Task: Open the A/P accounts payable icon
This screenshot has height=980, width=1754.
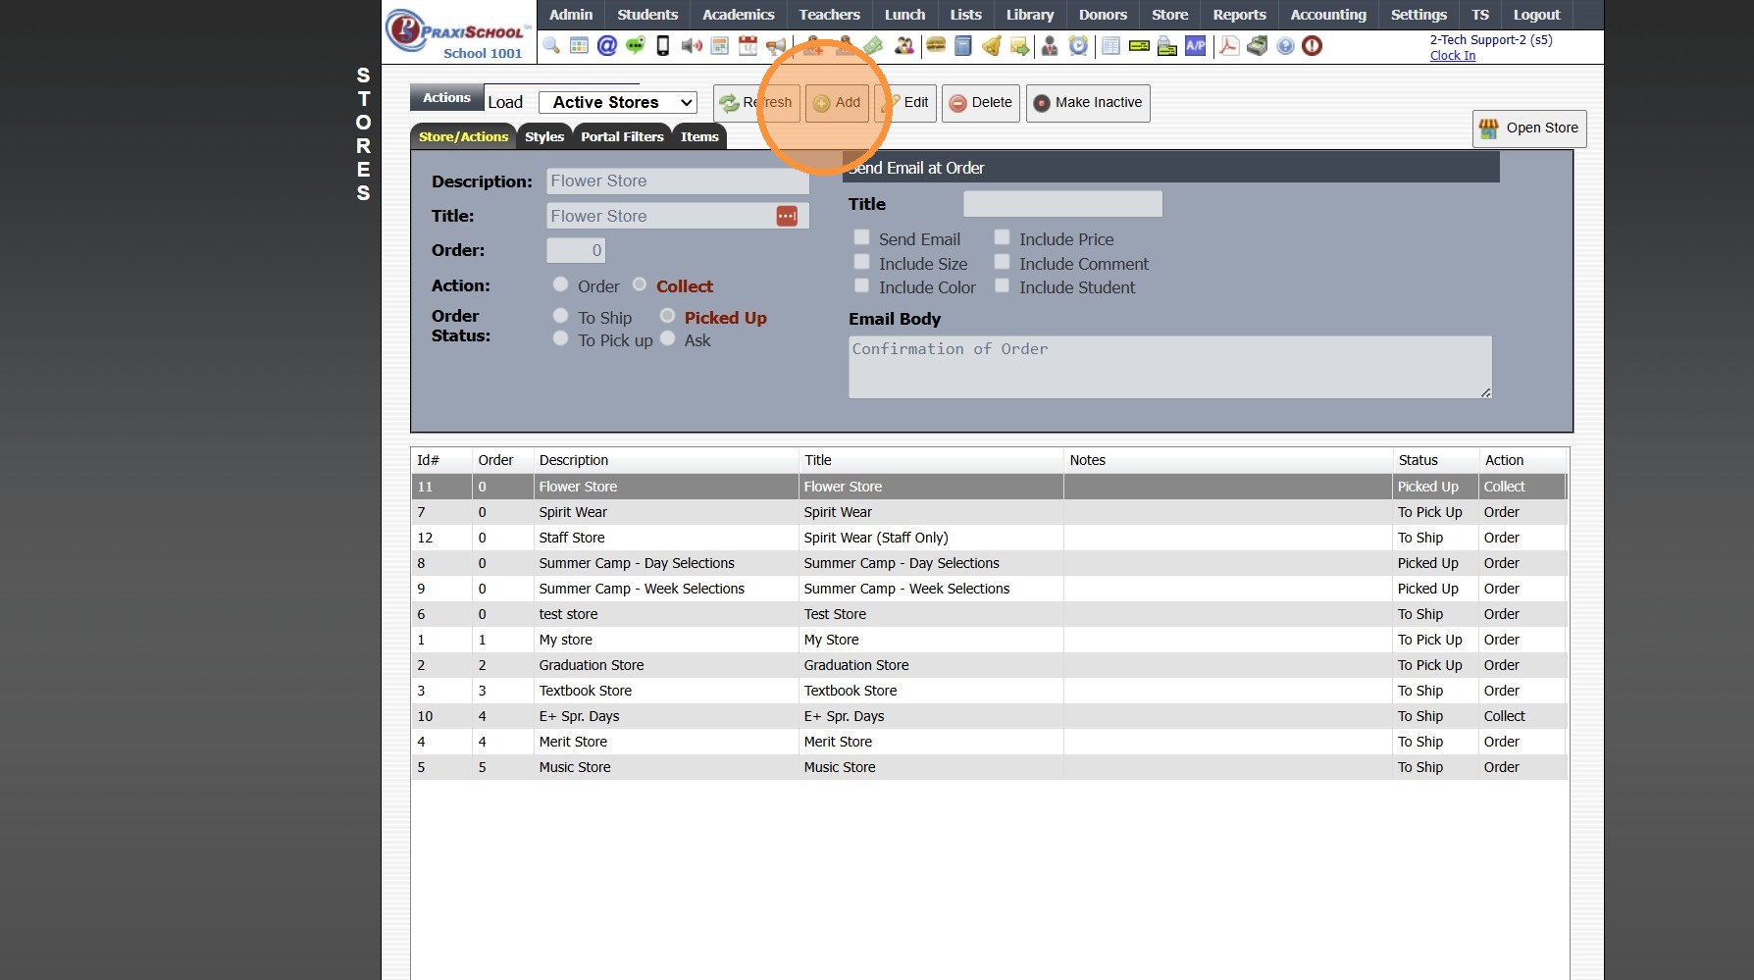Action: click(1196, 46)
